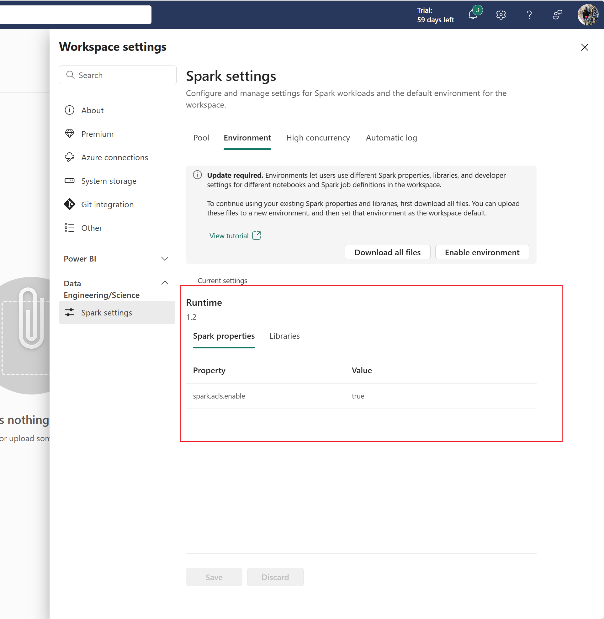604x619 pixels.
Task: Select the Automatic log tab
Action: pyautogui.click(x=391, y=138)
